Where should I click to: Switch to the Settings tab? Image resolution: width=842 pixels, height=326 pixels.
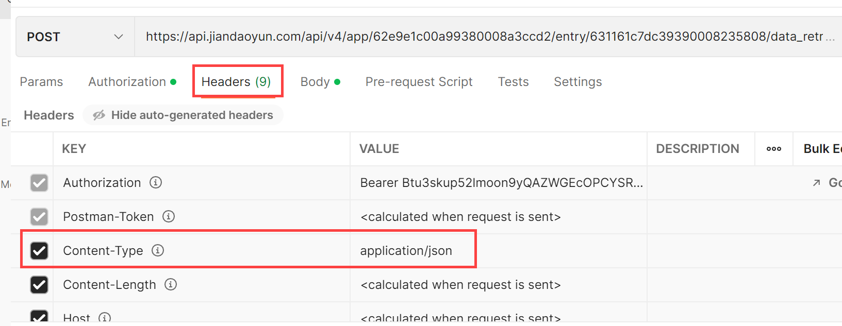[x=577, y=82]
